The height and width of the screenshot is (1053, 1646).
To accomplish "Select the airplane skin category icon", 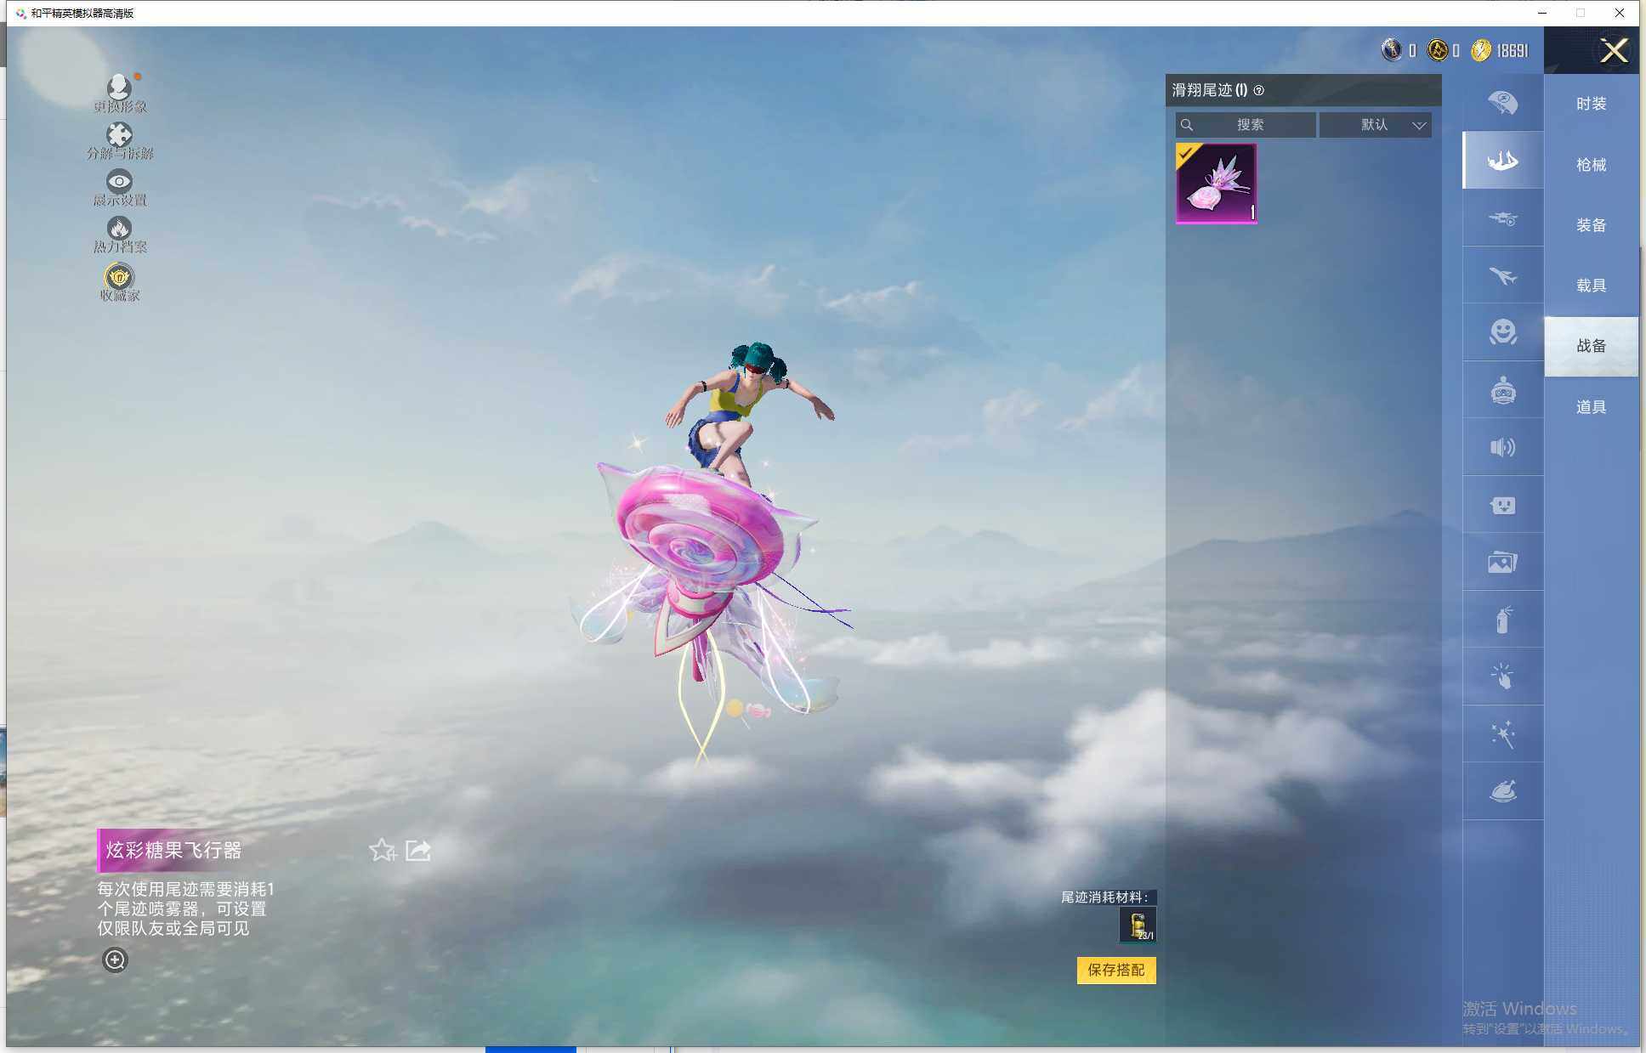I will coord(1502,275).
